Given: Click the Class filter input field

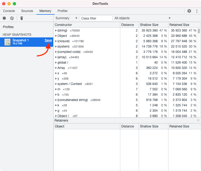Looking at the screenshot, I should click(96, 18).
